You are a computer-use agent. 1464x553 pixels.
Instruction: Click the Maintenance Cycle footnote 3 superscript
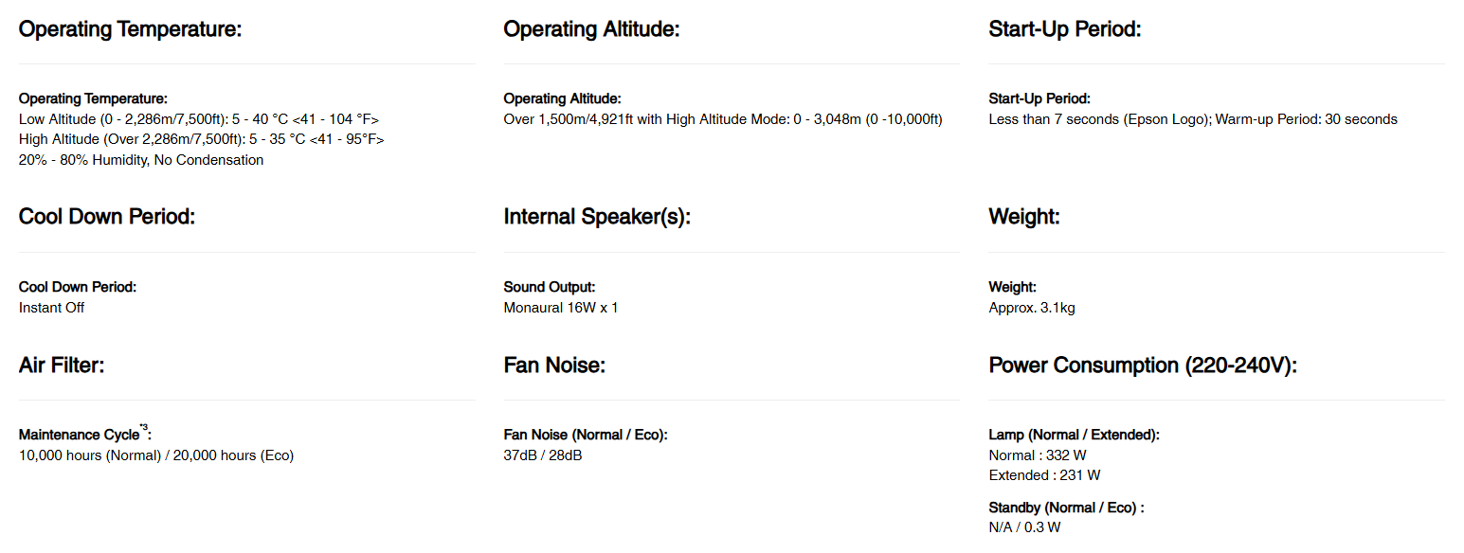coord(144,429)
